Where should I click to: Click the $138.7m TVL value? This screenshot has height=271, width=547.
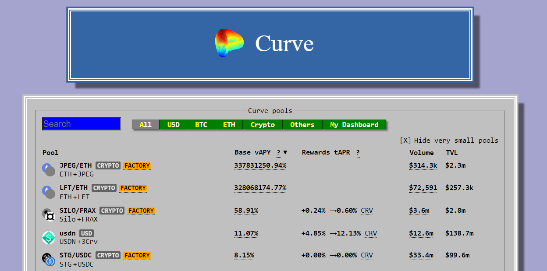click(x=459, y=233)
